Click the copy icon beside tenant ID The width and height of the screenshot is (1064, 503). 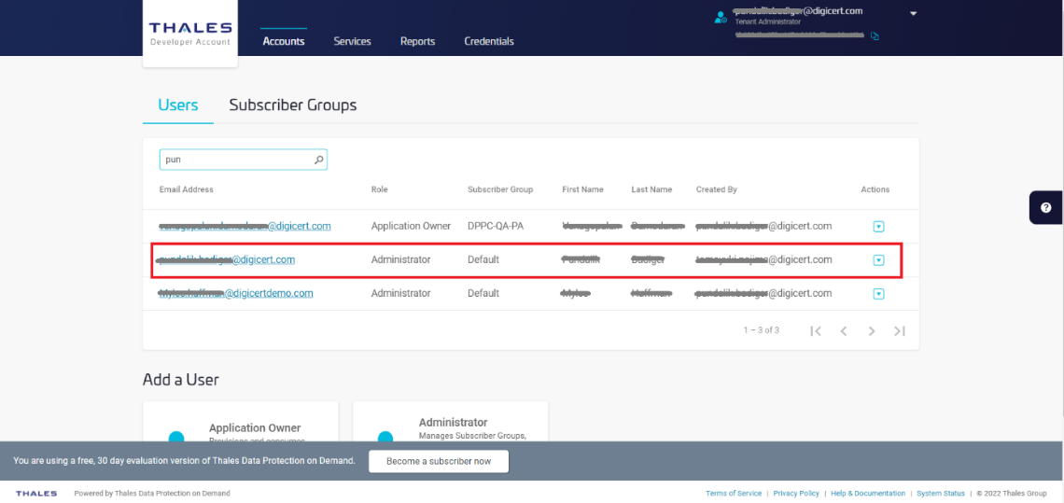click(875, 36)
